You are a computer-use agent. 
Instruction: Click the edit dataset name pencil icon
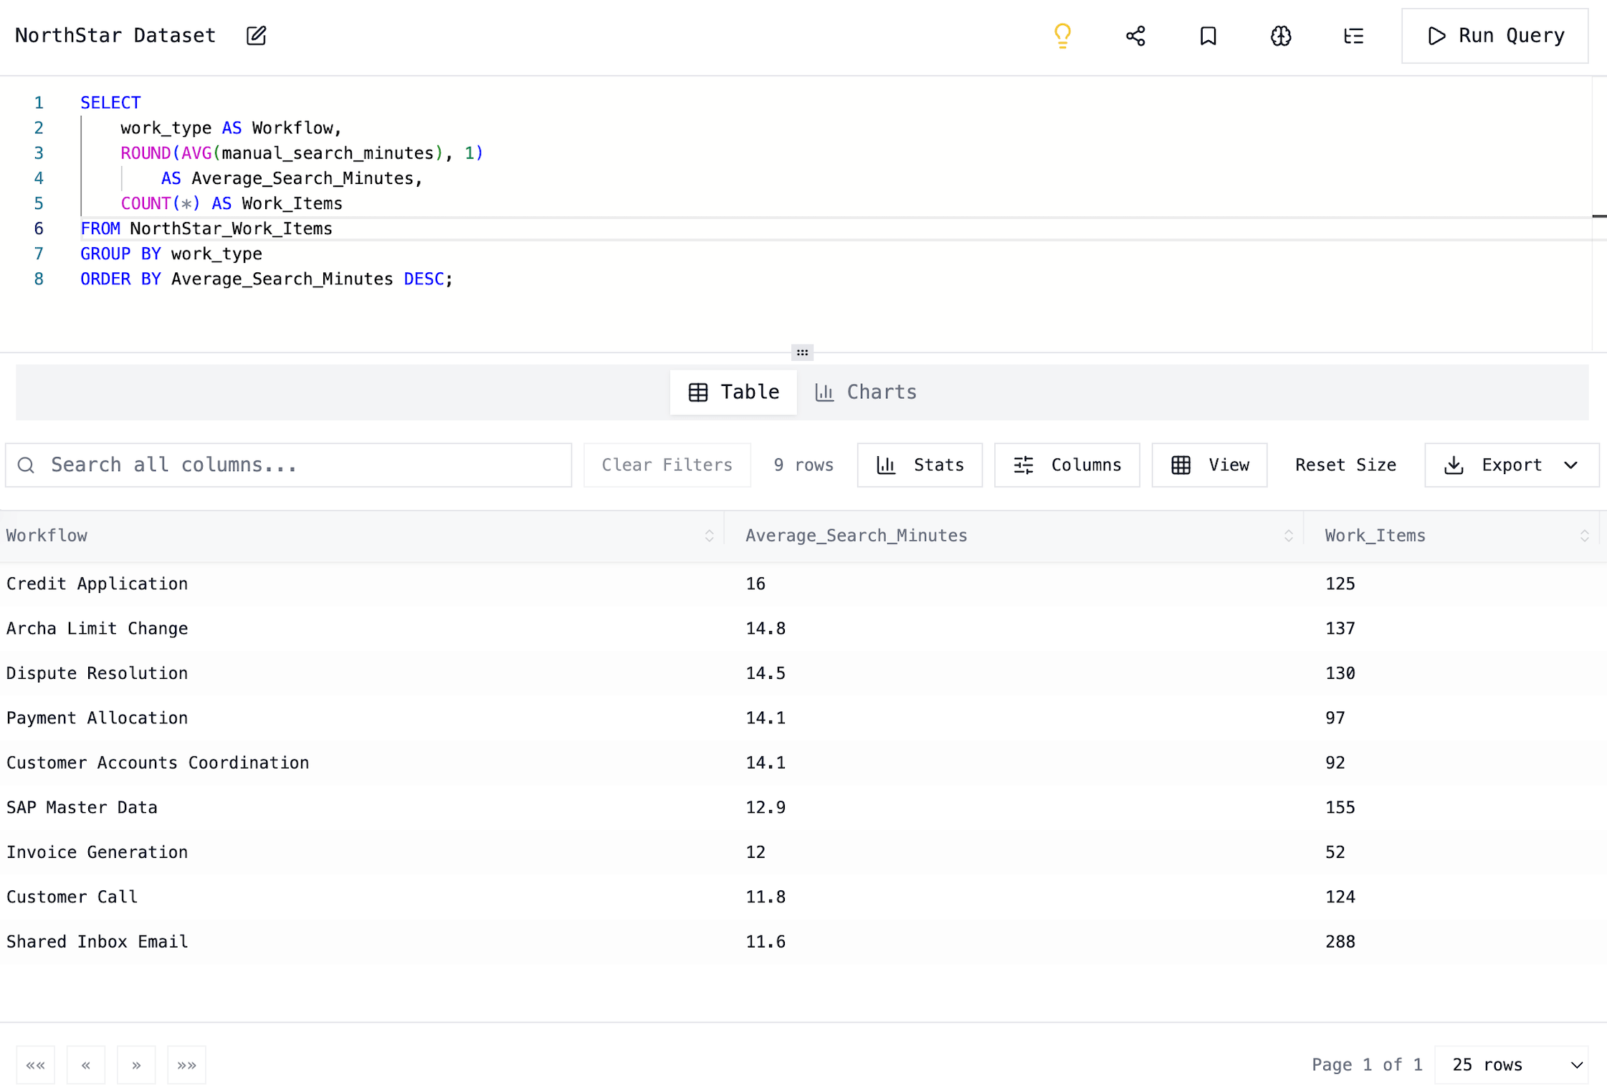[x=256, y=36]
